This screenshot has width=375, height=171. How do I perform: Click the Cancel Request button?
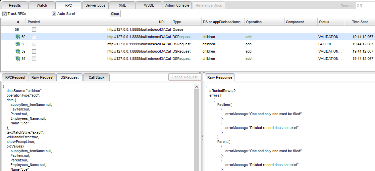185,77
